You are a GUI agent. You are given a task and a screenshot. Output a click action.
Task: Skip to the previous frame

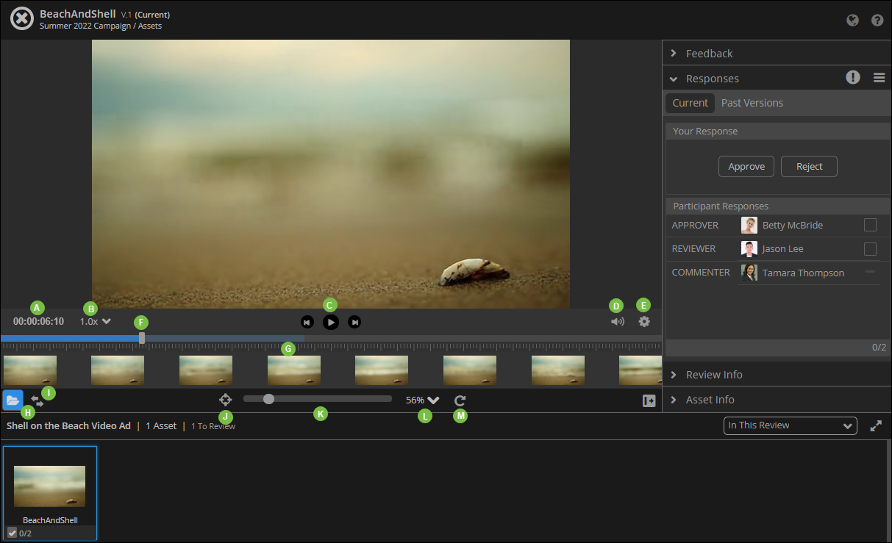click(307, 322)
